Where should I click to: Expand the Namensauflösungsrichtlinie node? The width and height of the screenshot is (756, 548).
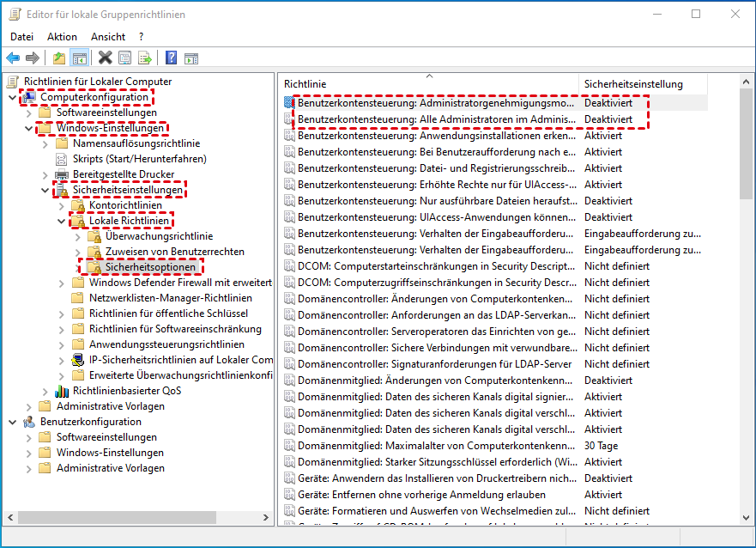(45, 143)
